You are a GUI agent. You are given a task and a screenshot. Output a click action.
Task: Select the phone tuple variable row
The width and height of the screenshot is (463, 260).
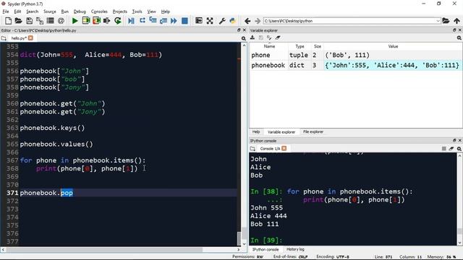(x=355, y=55)
